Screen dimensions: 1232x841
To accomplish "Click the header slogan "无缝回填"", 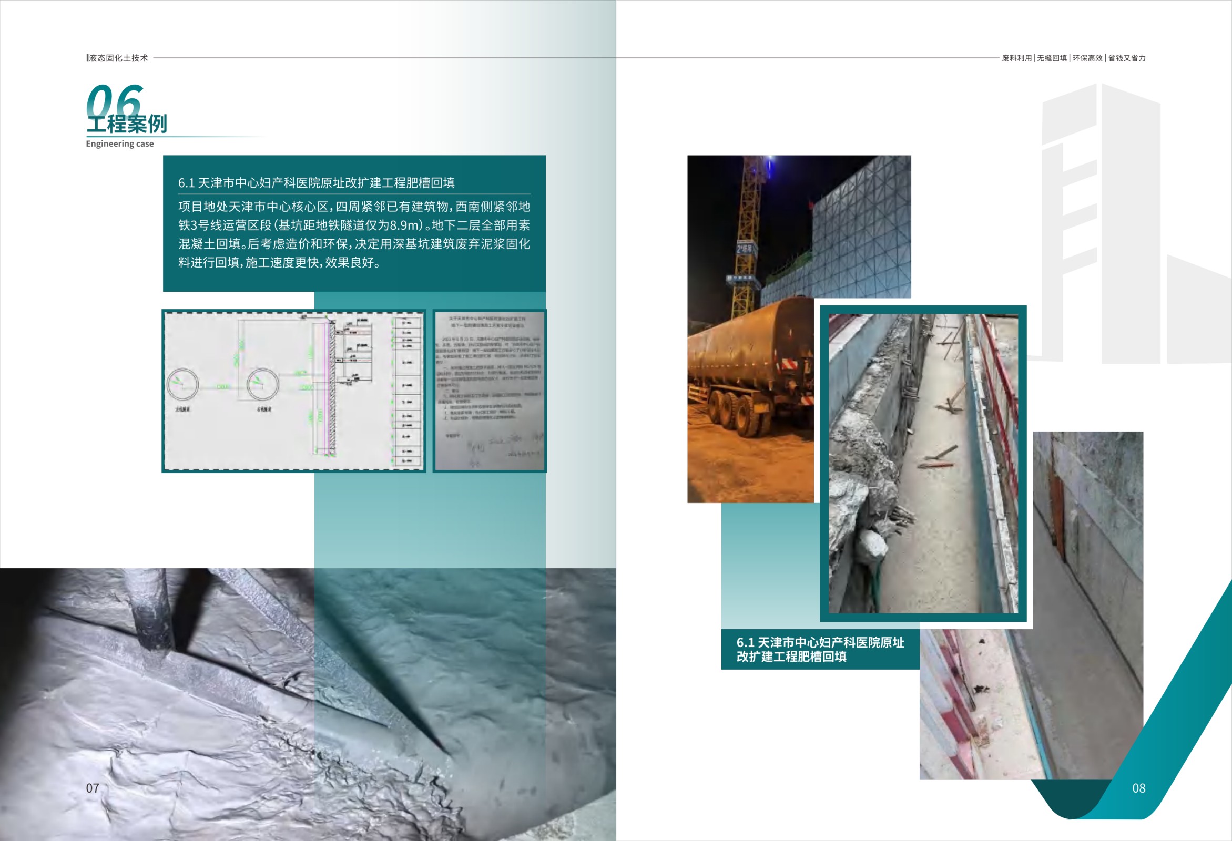I will click(x=1052, y=58).
